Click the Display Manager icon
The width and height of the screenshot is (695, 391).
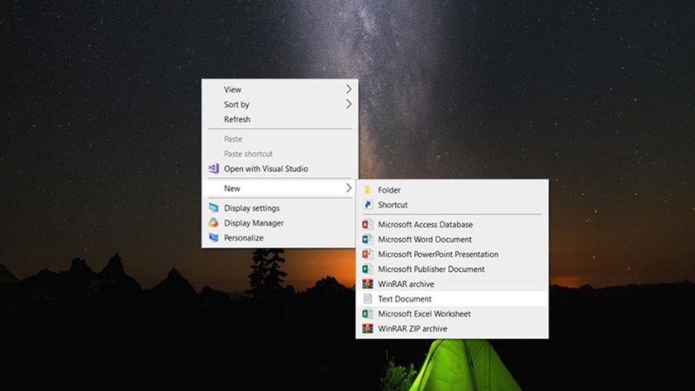tap(213, 223)
